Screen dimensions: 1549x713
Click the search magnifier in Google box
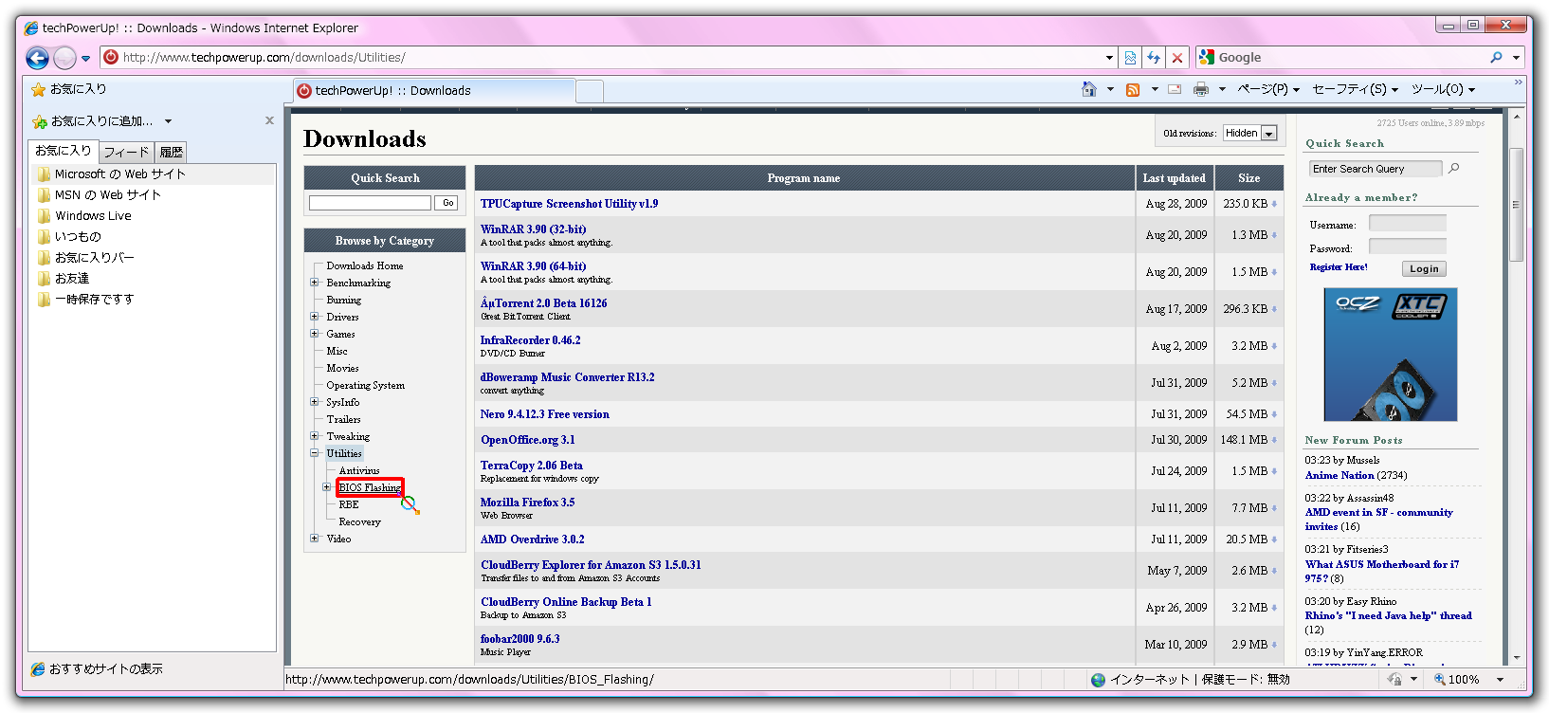tap(1496, 57)
